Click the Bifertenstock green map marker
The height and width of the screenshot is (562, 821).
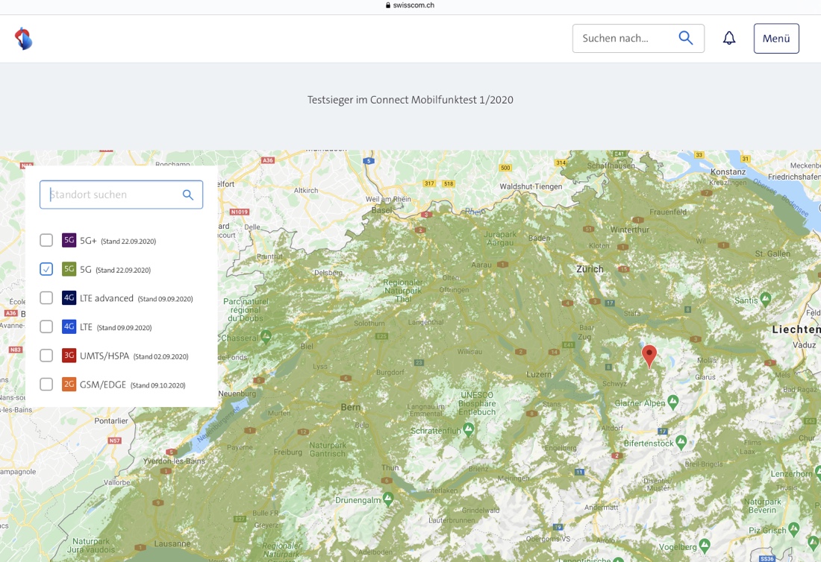[x=681, y=442]
